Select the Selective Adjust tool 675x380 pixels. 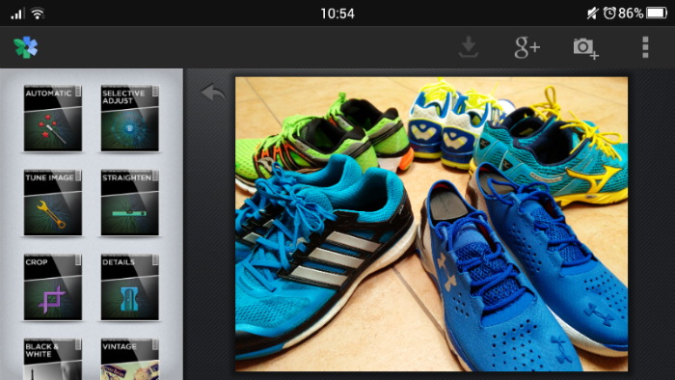[x=129, y=118]
